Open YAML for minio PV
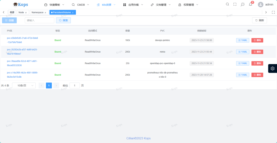This screenshot has width=277, height=143. click(243, 52)
